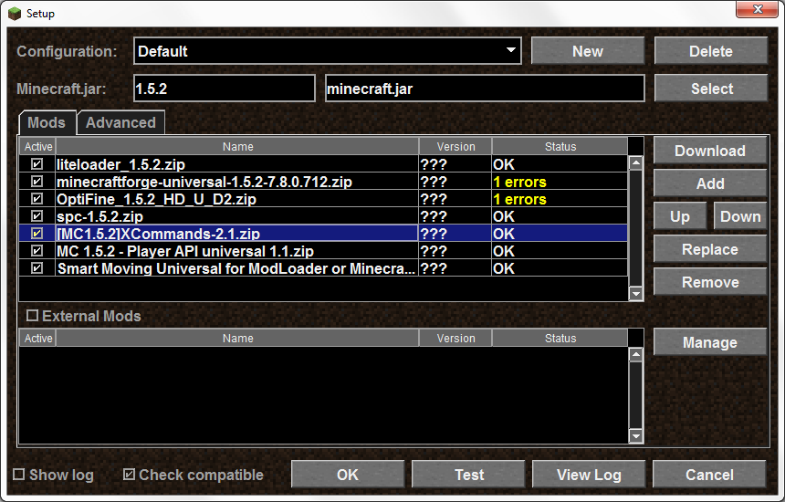Close the Setup window
The width and height of the screenshot is (785, 502).
pyautogui.click(x=758, y=9)
